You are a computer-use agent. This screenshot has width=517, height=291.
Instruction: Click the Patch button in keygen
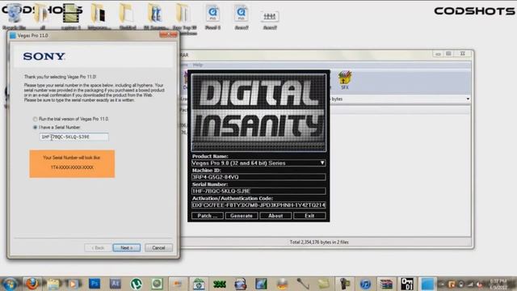[x=208, y=216]
